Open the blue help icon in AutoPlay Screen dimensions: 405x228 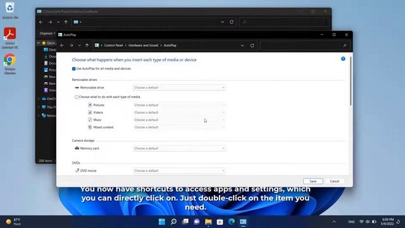point(343,59)
